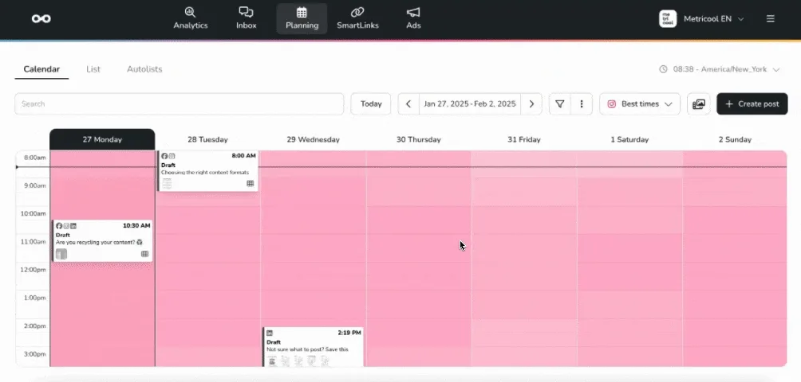Go to previous week arrow

pyautogui.click(x=408, y=104)
